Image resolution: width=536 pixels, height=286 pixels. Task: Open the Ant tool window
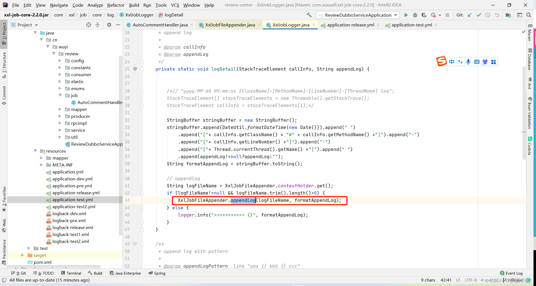click(530, 83)
